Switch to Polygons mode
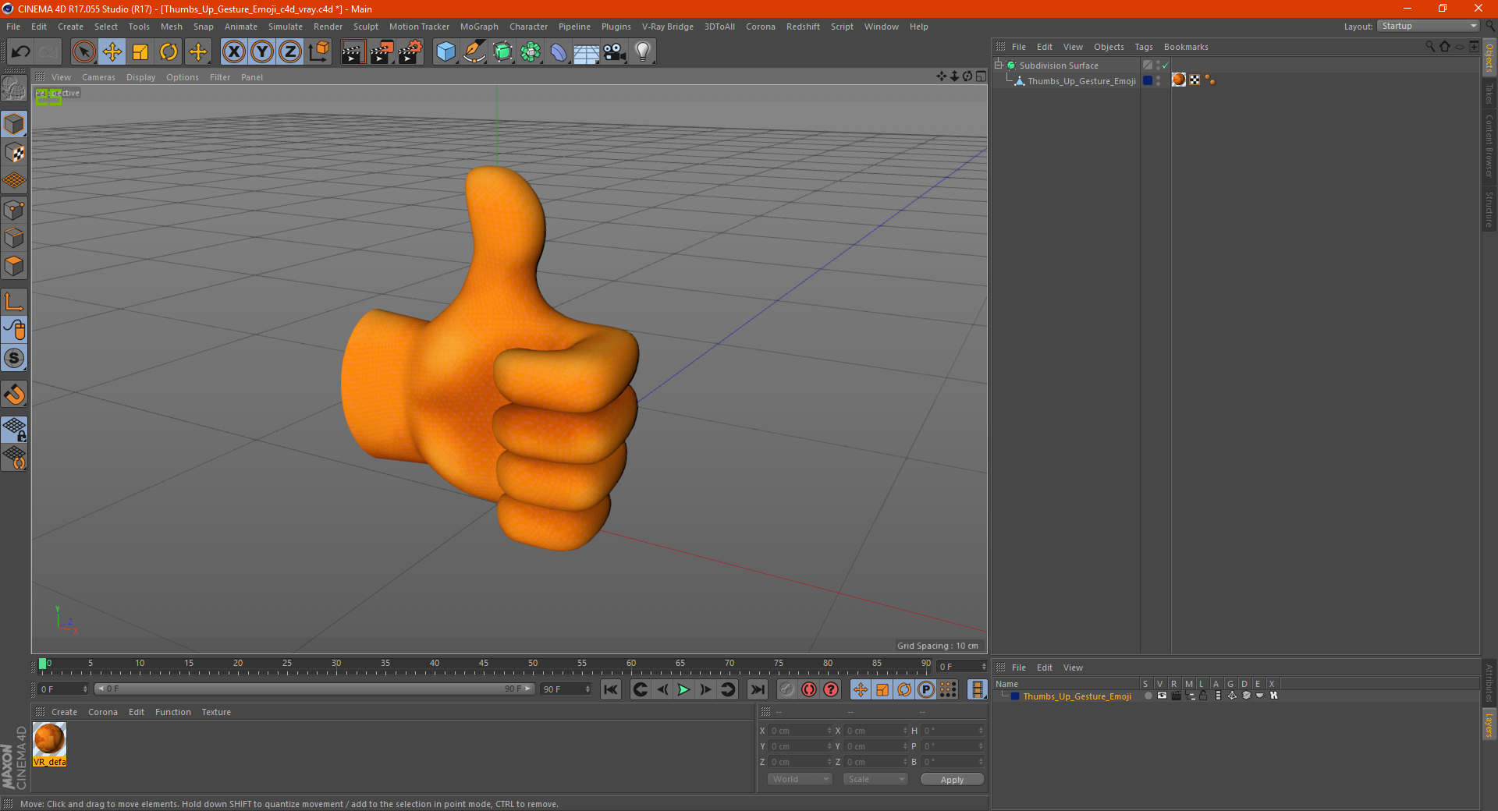Viewport: 1498px width, 811px height. pyautogui.click(x=14, y=266)
